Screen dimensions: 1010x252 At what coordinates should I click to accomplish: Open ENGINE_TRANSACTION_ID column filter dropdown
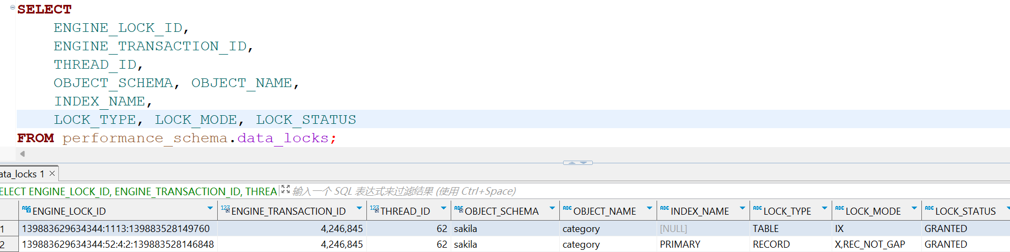click(x=359, y=208)
